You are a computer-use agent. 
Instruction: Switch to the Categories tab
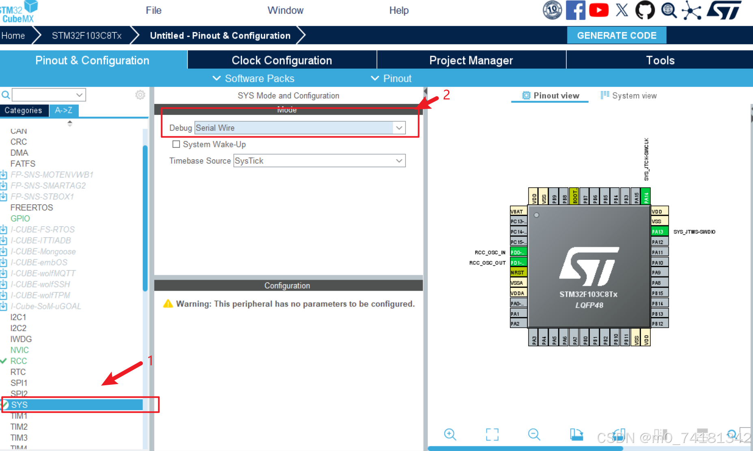24,110
